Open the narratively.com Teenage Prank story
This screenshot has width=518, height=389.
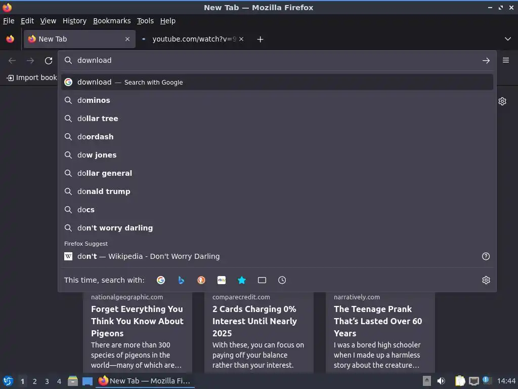pyautogui.click(x=380, y=332)
